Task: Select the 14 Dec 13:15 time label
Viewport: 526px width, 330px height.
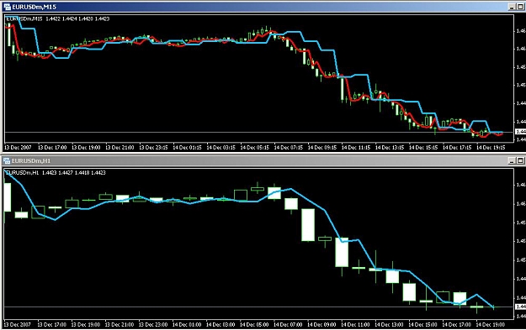Action: point(390,147)
